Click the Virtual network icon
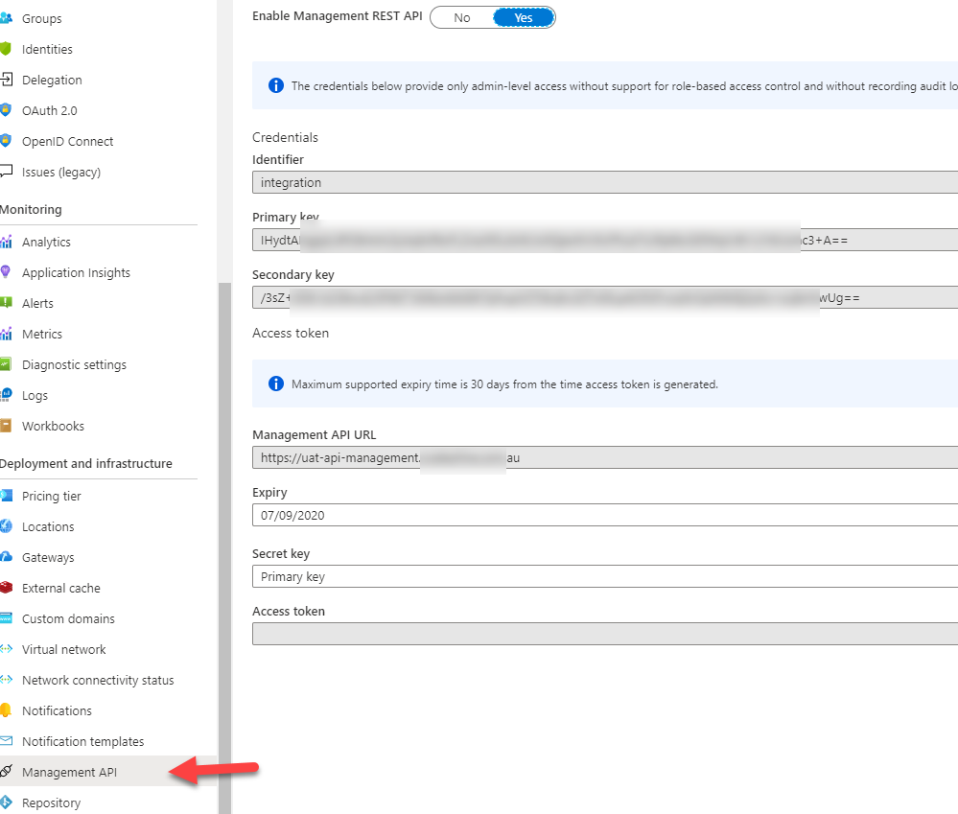Image resolution: width=958 pixels, height=814 pixels. tap(6, 650)
